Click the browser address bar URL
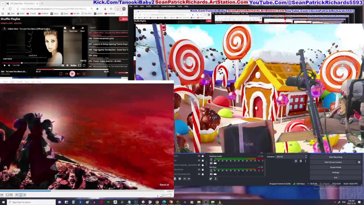Viewport: 364px width, 205px height. click(x=53, y=9)
